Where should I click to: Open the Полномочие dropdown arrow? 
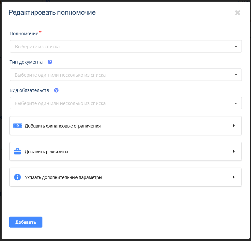pyautogui.click(x=236, y=47)
